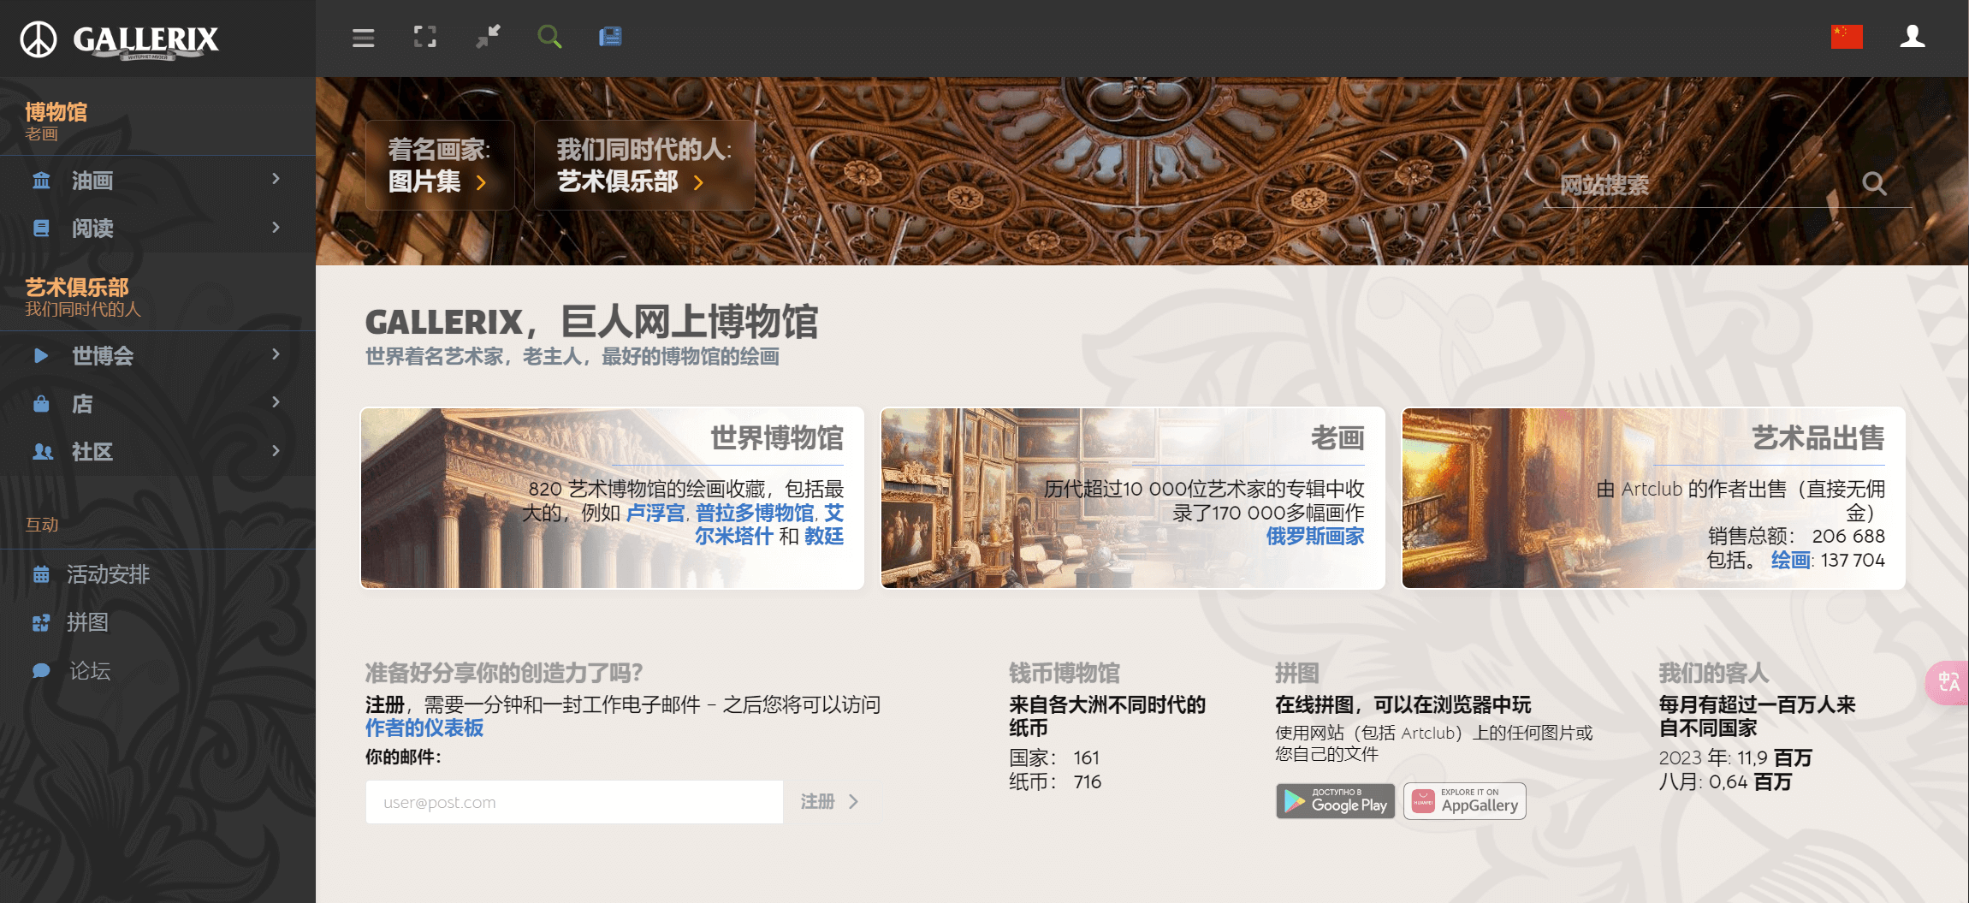This screenshot has width=1969, height=903.
Task: Select the calendar icon beside 活动安排
Action: pos(41,574)
